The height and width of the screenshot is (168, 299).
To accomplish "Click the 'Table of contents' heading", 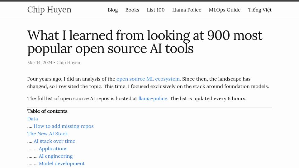I will [x=47, y=111].
